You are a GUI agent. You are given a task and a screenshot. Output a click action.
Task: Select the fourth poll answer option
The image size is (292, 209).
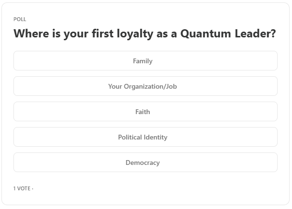pos(145,137)
